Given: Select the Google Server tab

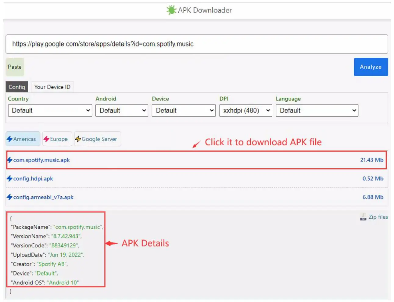Looking at the screenshot, I should 98,139.
